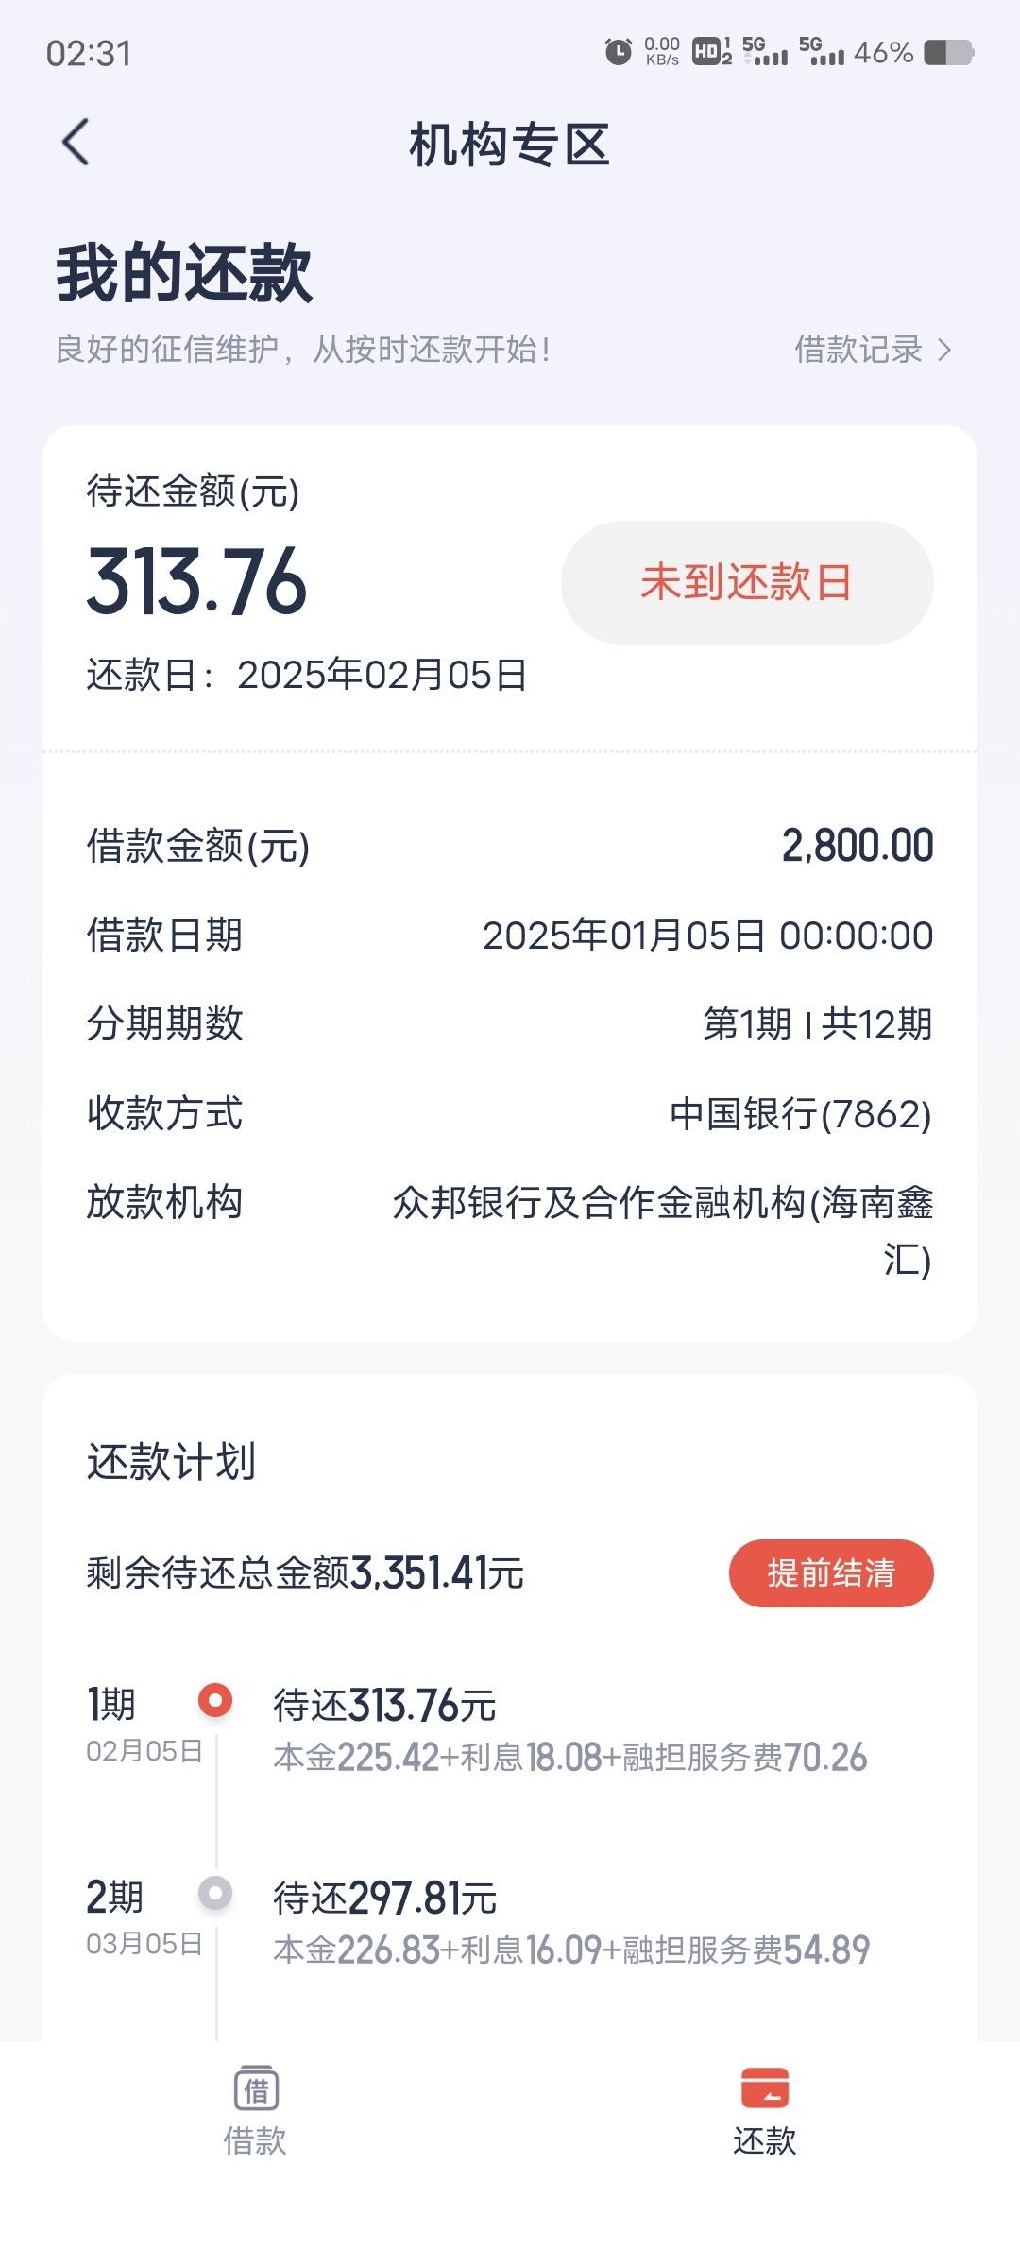Click the 提前结清 button
Viewport: 1020px width, 2268px height.
831,1573
